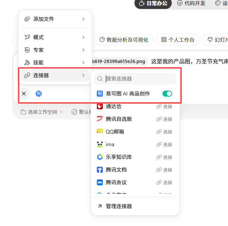This screenshot has height=226, width=228.
Task: Connect the 腾讯自选股 connector
Action: click(164, 119)
